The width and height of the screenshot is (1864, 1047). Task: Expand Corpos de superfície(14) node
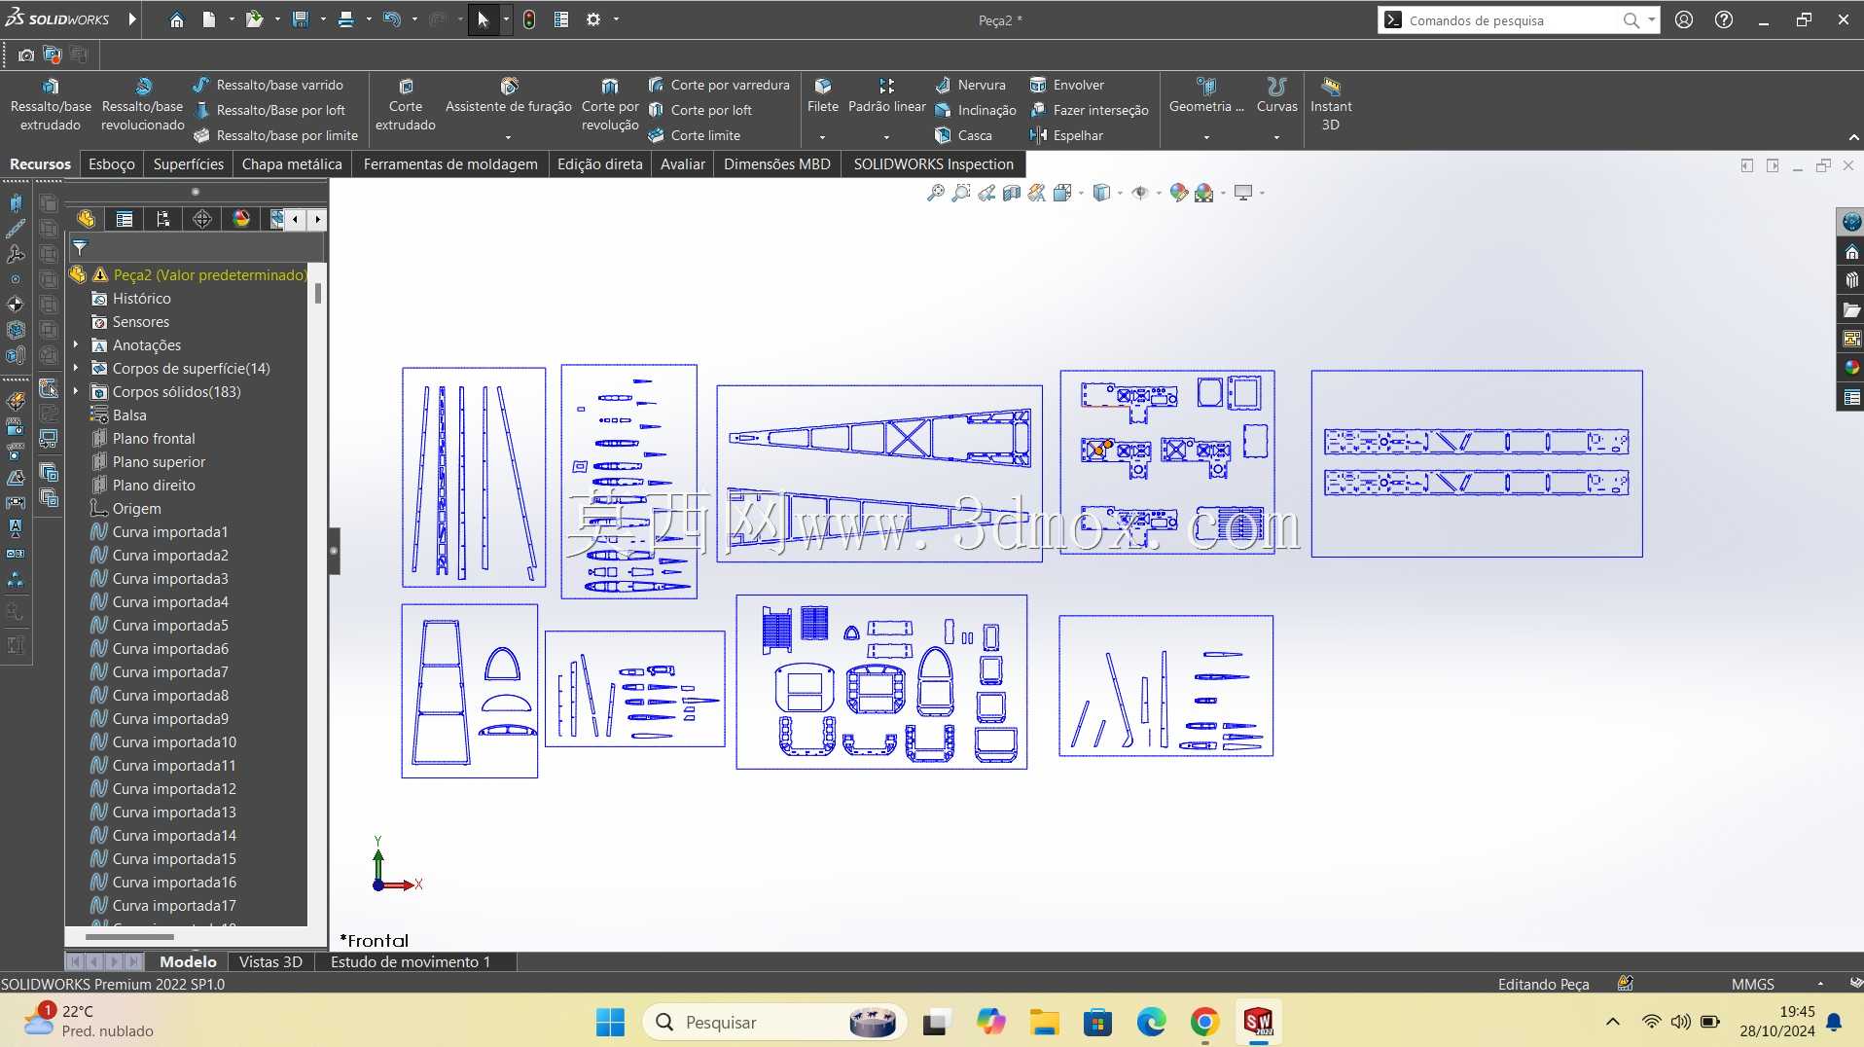tap(77, 368)
